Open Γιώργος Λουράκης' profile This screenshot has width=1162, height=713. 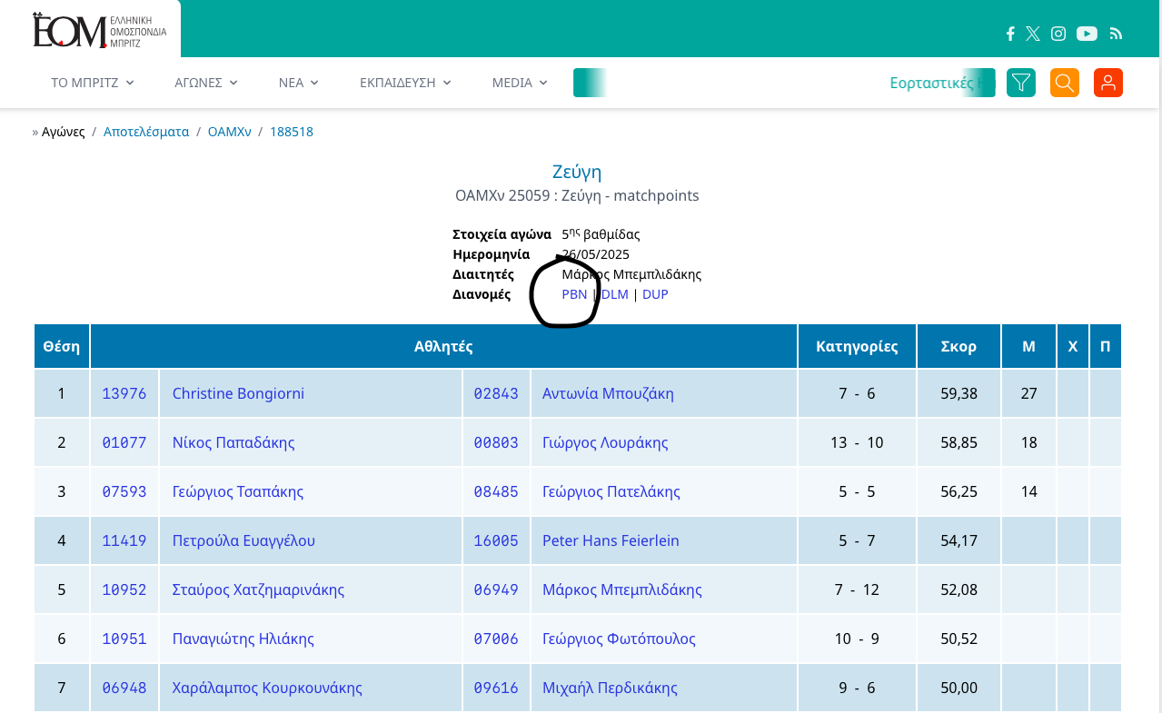pyautogui.click(x=605, y=442)
